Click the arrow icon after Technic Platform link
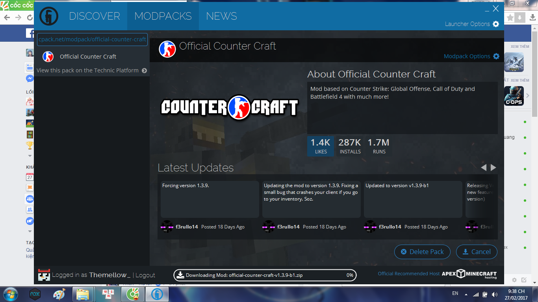Viewport: 538px width, 302px height. 144,71
